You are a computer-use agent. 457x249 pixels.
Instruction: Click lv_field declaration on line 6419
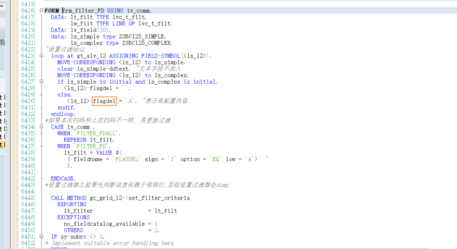coord(83,30)
